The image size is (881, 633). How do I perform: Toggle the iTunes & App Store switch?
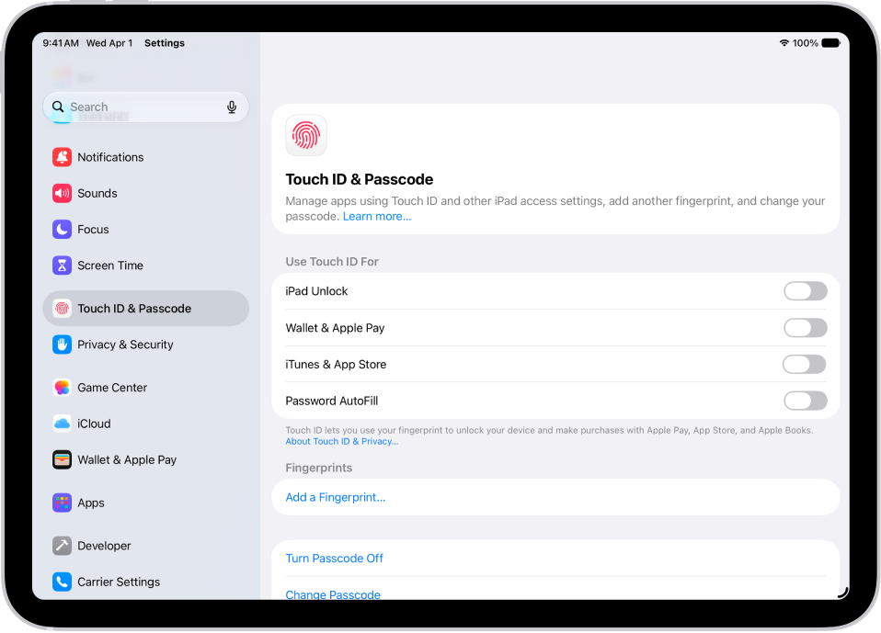805,364
